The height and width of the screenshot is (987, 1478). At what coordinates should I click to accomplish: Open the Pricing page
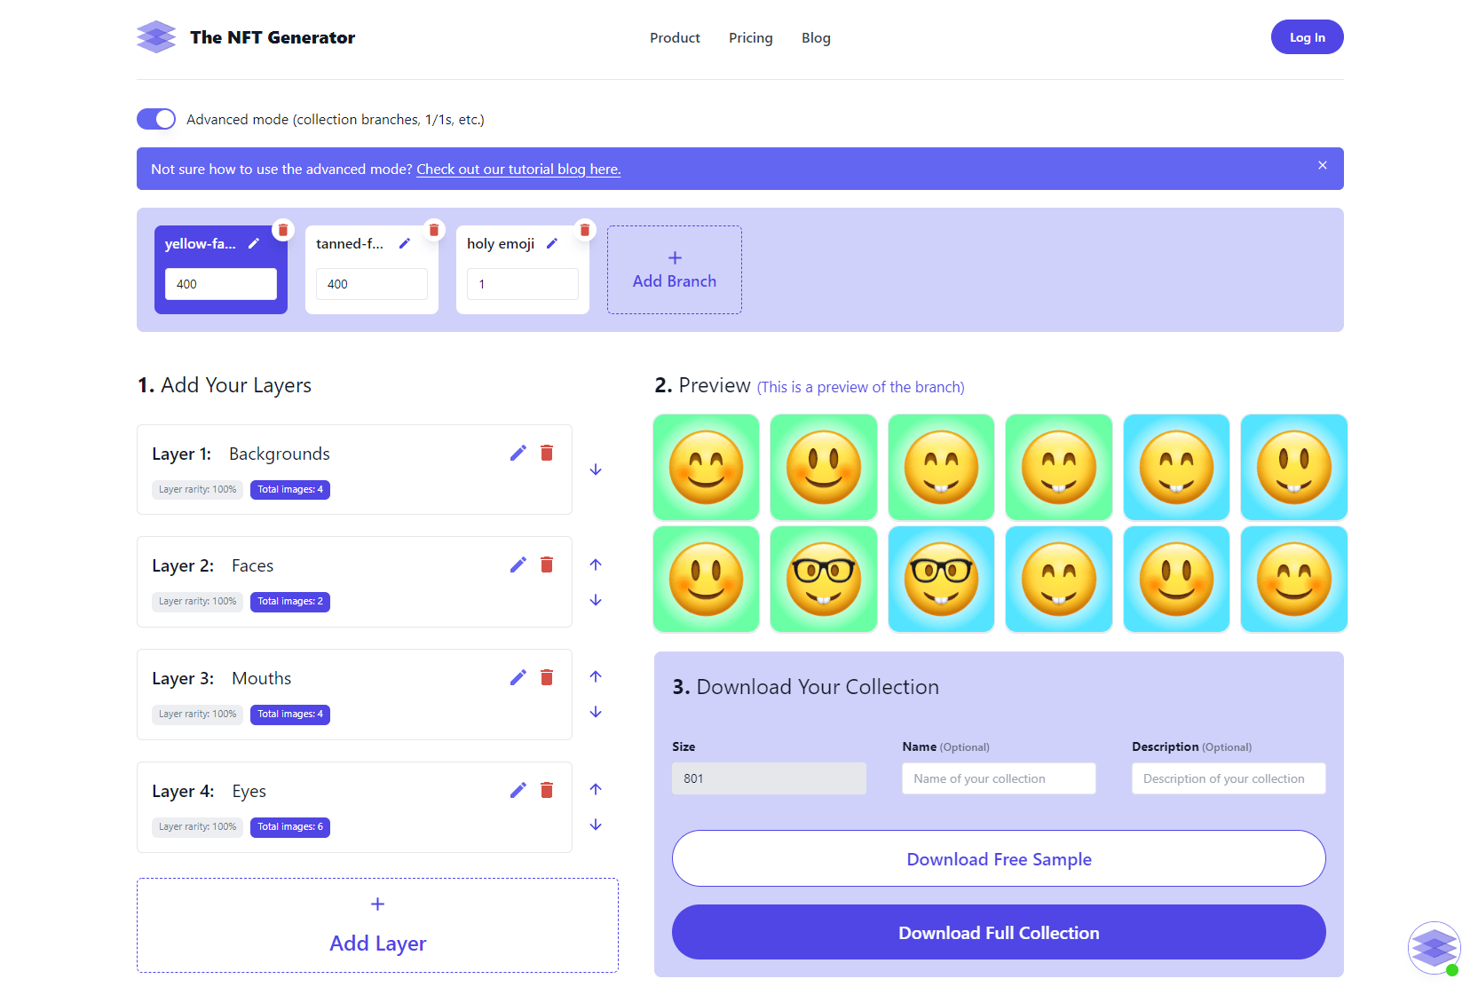pyautogui.click(x=751, y=37)
